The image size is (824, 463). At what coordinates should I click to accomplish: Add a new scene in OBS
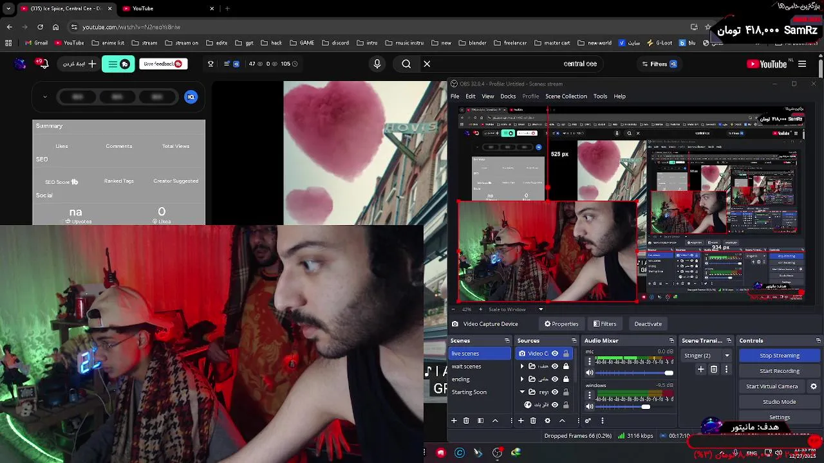point(454,421)
